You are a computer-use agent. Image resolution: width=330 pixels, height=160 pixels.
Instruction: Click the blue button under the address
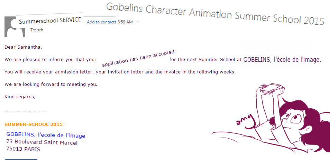21,159
